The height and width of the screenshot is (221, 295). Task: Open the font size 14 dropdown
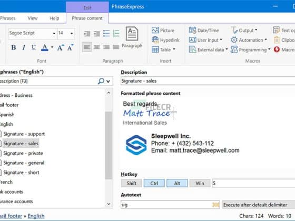point(72,33)
